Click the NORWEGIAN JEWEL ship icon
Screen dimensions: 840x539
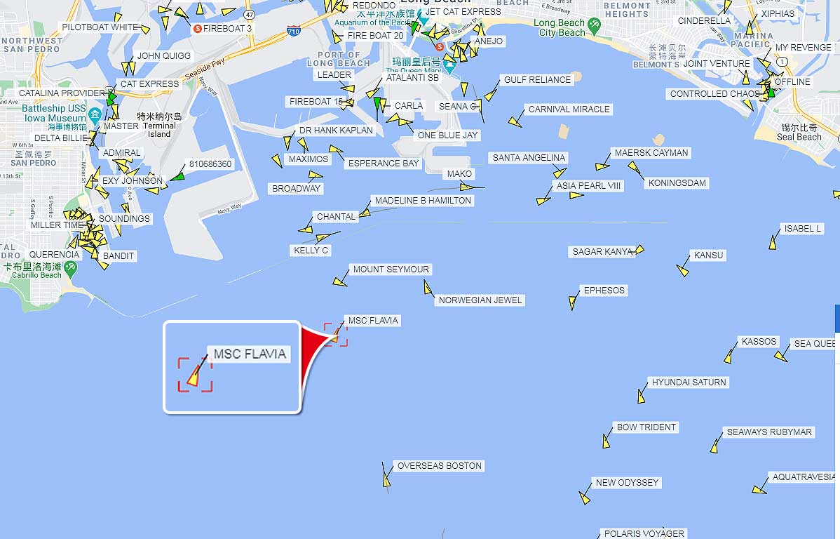428,288
